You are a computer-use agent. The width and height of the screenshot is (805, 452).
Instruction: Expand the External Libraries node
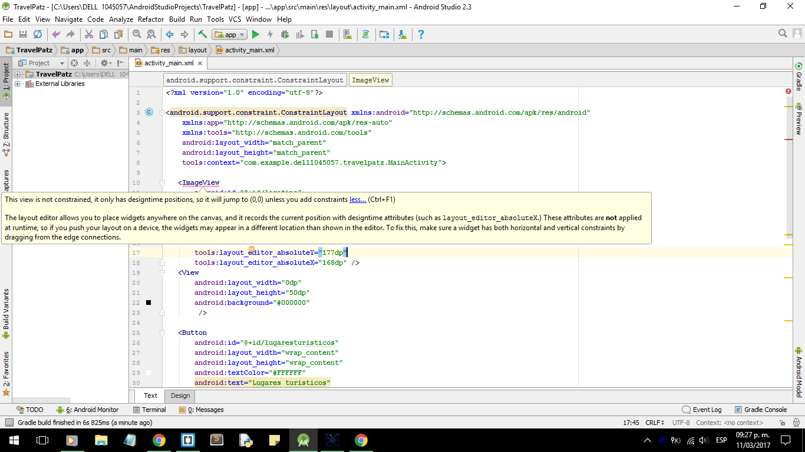pyautogui.click(x=18, y=84)
